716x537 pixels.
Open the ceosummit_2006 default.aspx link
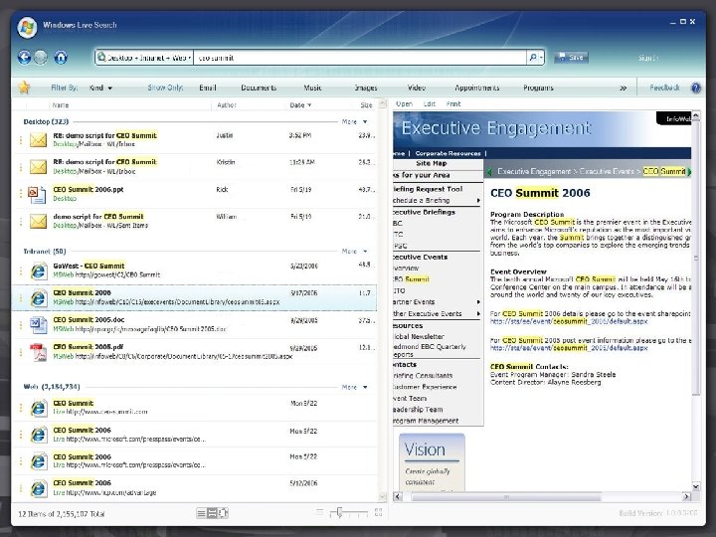pos(569,321)
